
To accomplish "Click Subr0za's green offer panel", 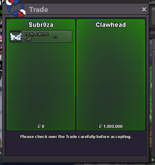I will pos(41,75).
